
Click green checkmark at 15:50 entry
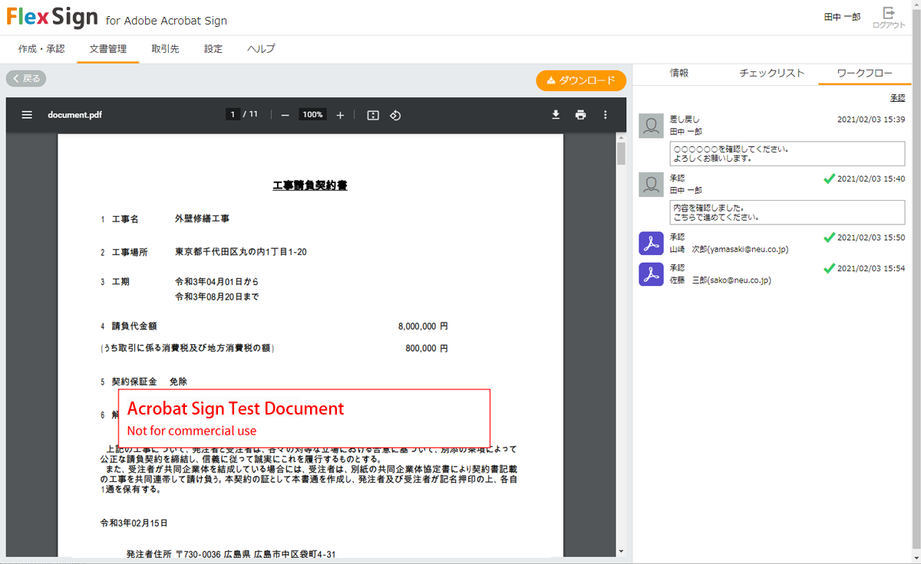(829, 238)
